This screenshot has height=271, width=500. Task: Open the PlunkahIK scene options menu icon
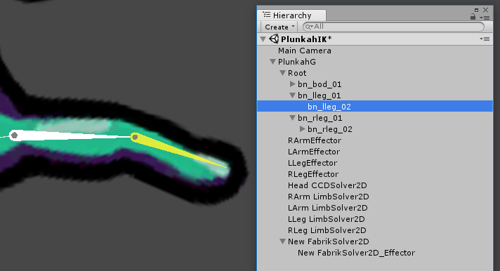485,39
